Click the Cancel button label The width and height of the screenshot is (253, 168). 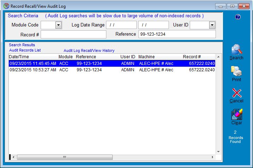click(x=236, y=101)
